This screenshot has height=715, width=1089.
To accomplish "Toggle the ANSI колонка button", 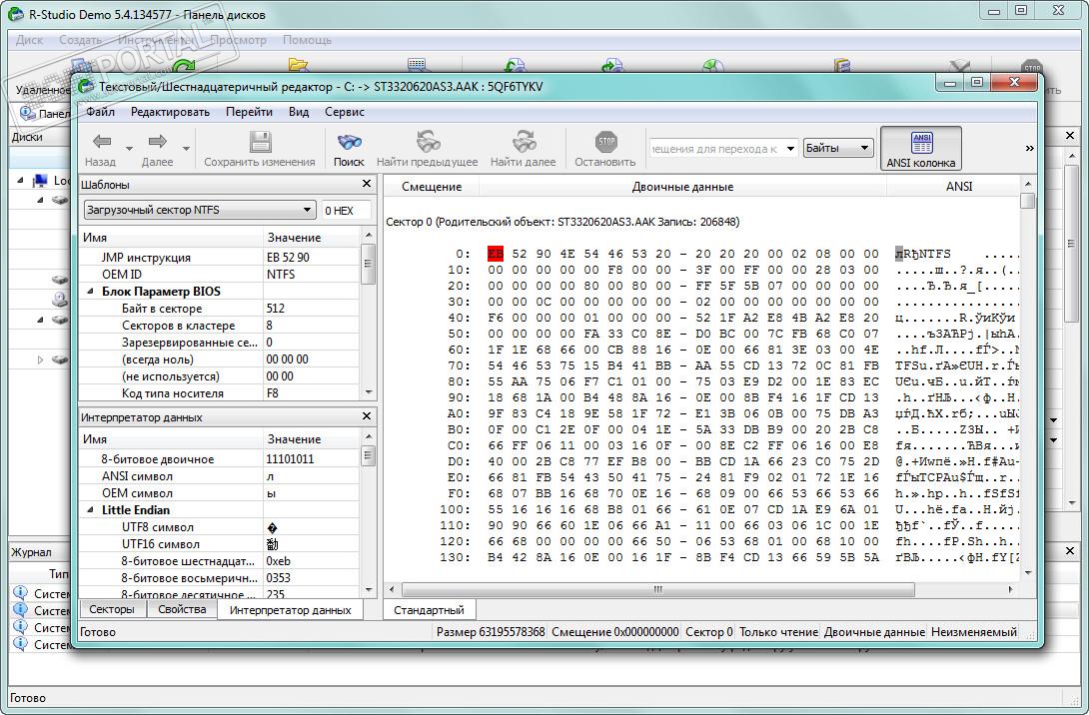I will pyautogui.click(x=920, y=148).
